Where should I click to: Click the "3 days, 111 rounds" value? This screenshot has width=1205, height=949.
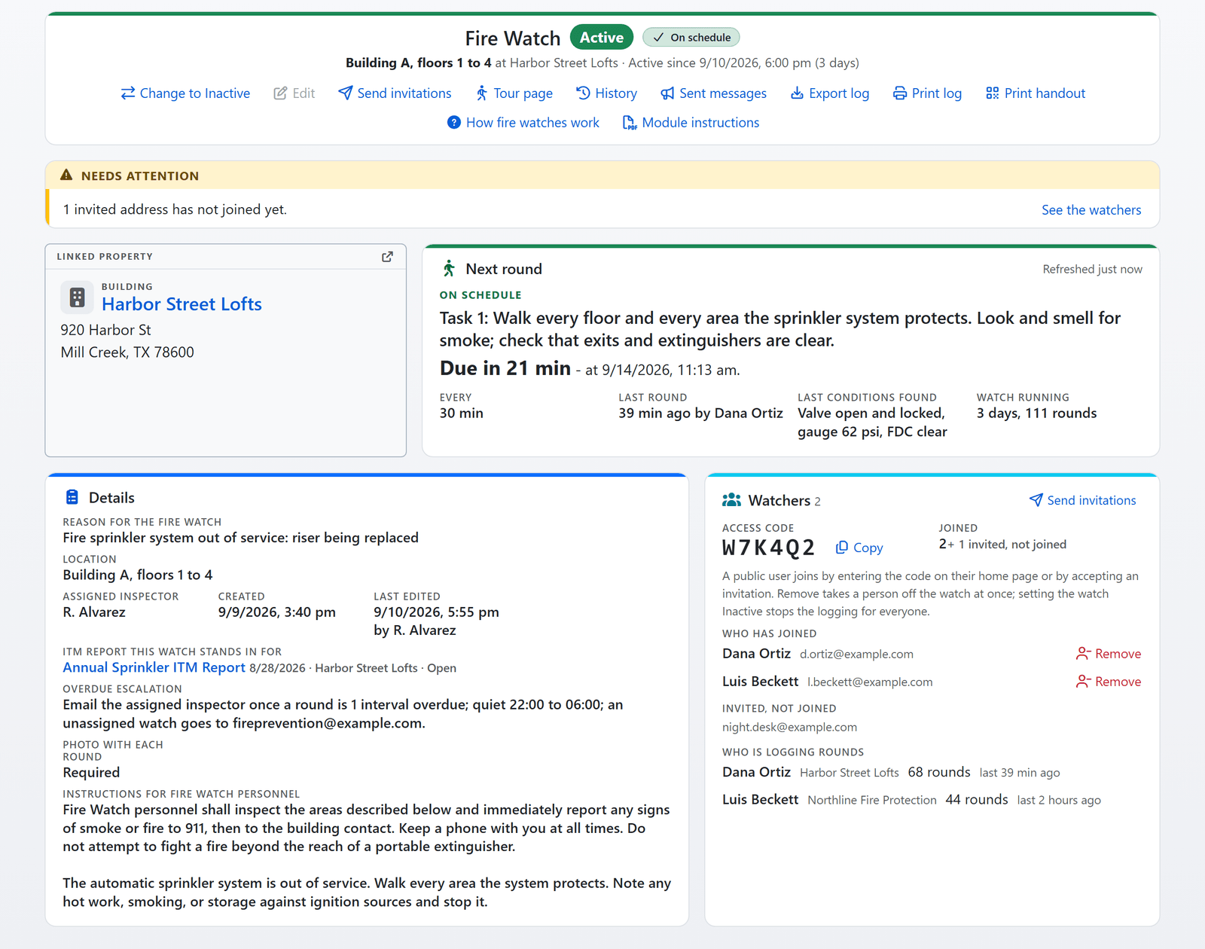[x=1037, y=413]
